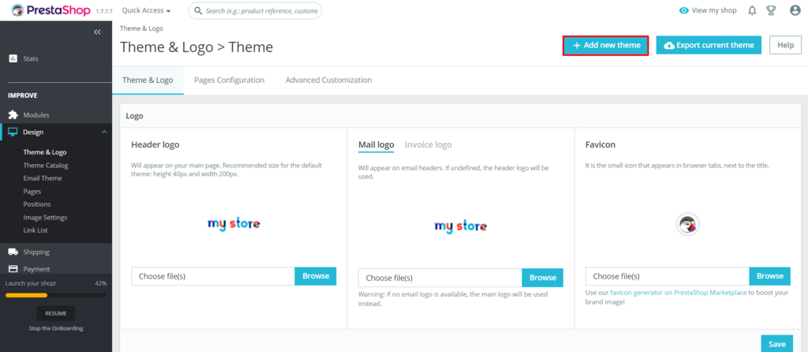Click Export current theme button
Viewport: 808px width, 352px height.
click(709, 45)
